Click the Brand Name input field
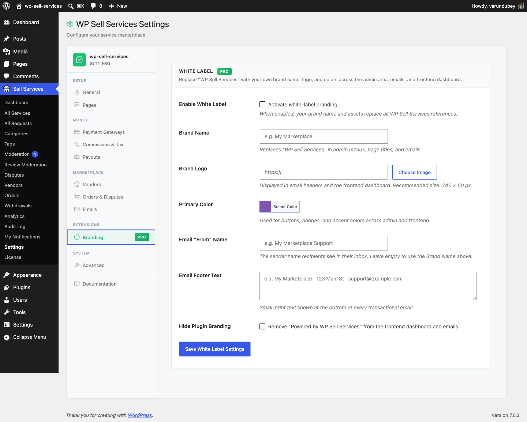527x422 pixels. (x=324, y=136)
